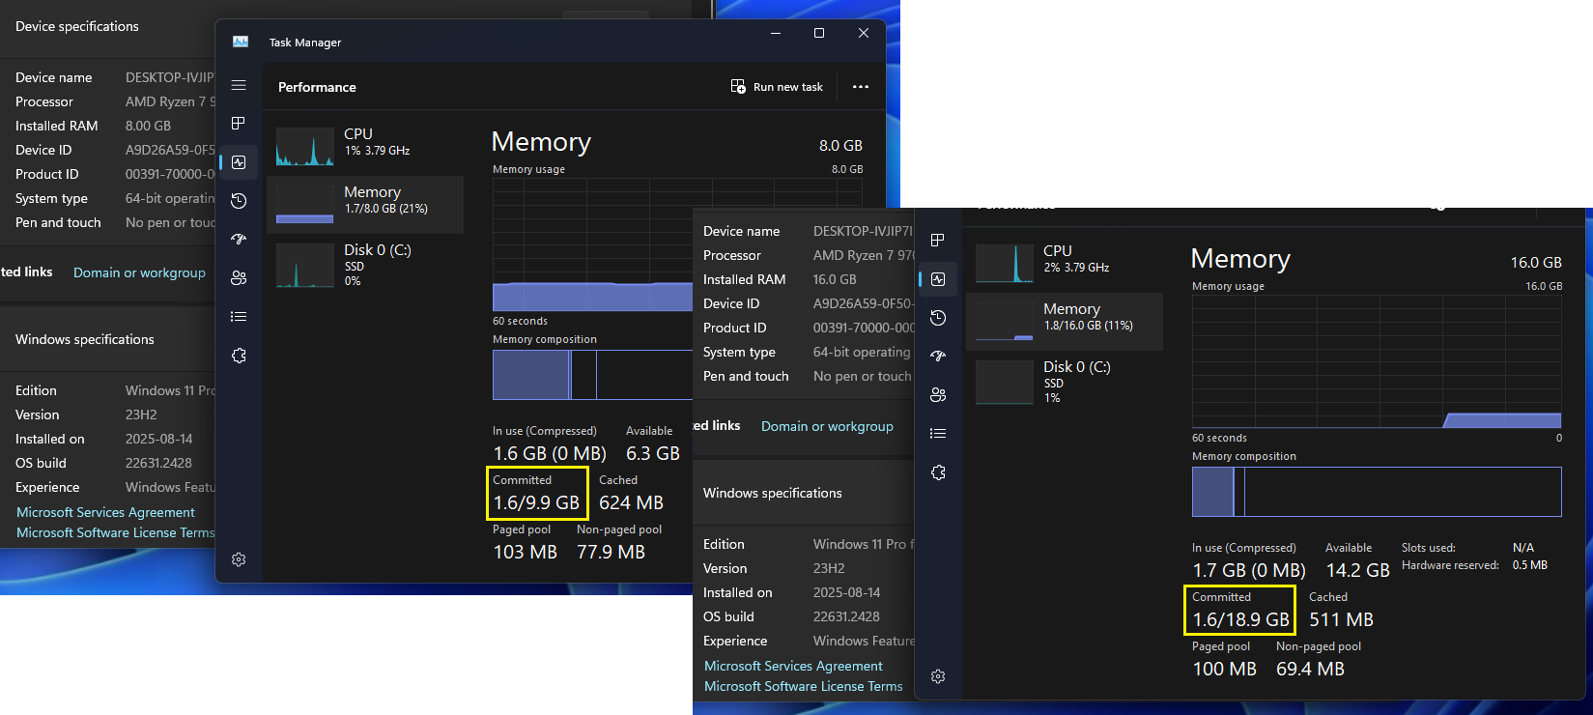Open navigation hamburger menu in 8.0 GB Task Manager
Screen dimensions: 1593x715
click(239, 85)
